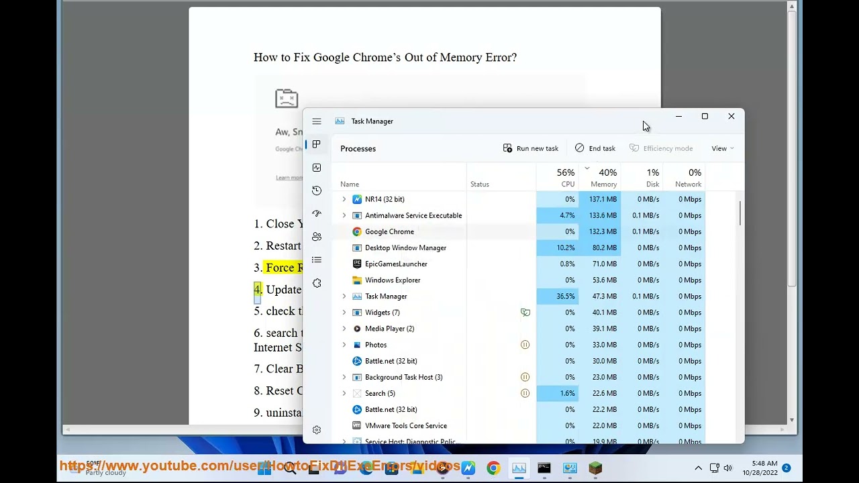
Task: Open the Startup apps page icon
Action: click(x=317, y=213)
